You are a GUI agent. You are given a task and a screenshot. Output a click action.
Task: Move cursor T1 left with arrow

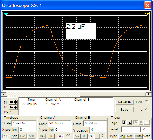click(x=11, y=102)
